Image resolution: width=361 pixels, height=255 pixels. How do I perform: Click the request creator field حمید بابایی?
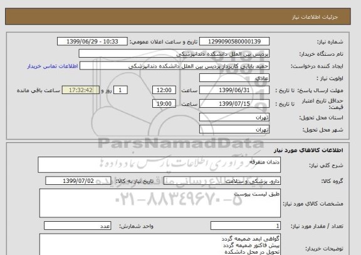[174, 66]
